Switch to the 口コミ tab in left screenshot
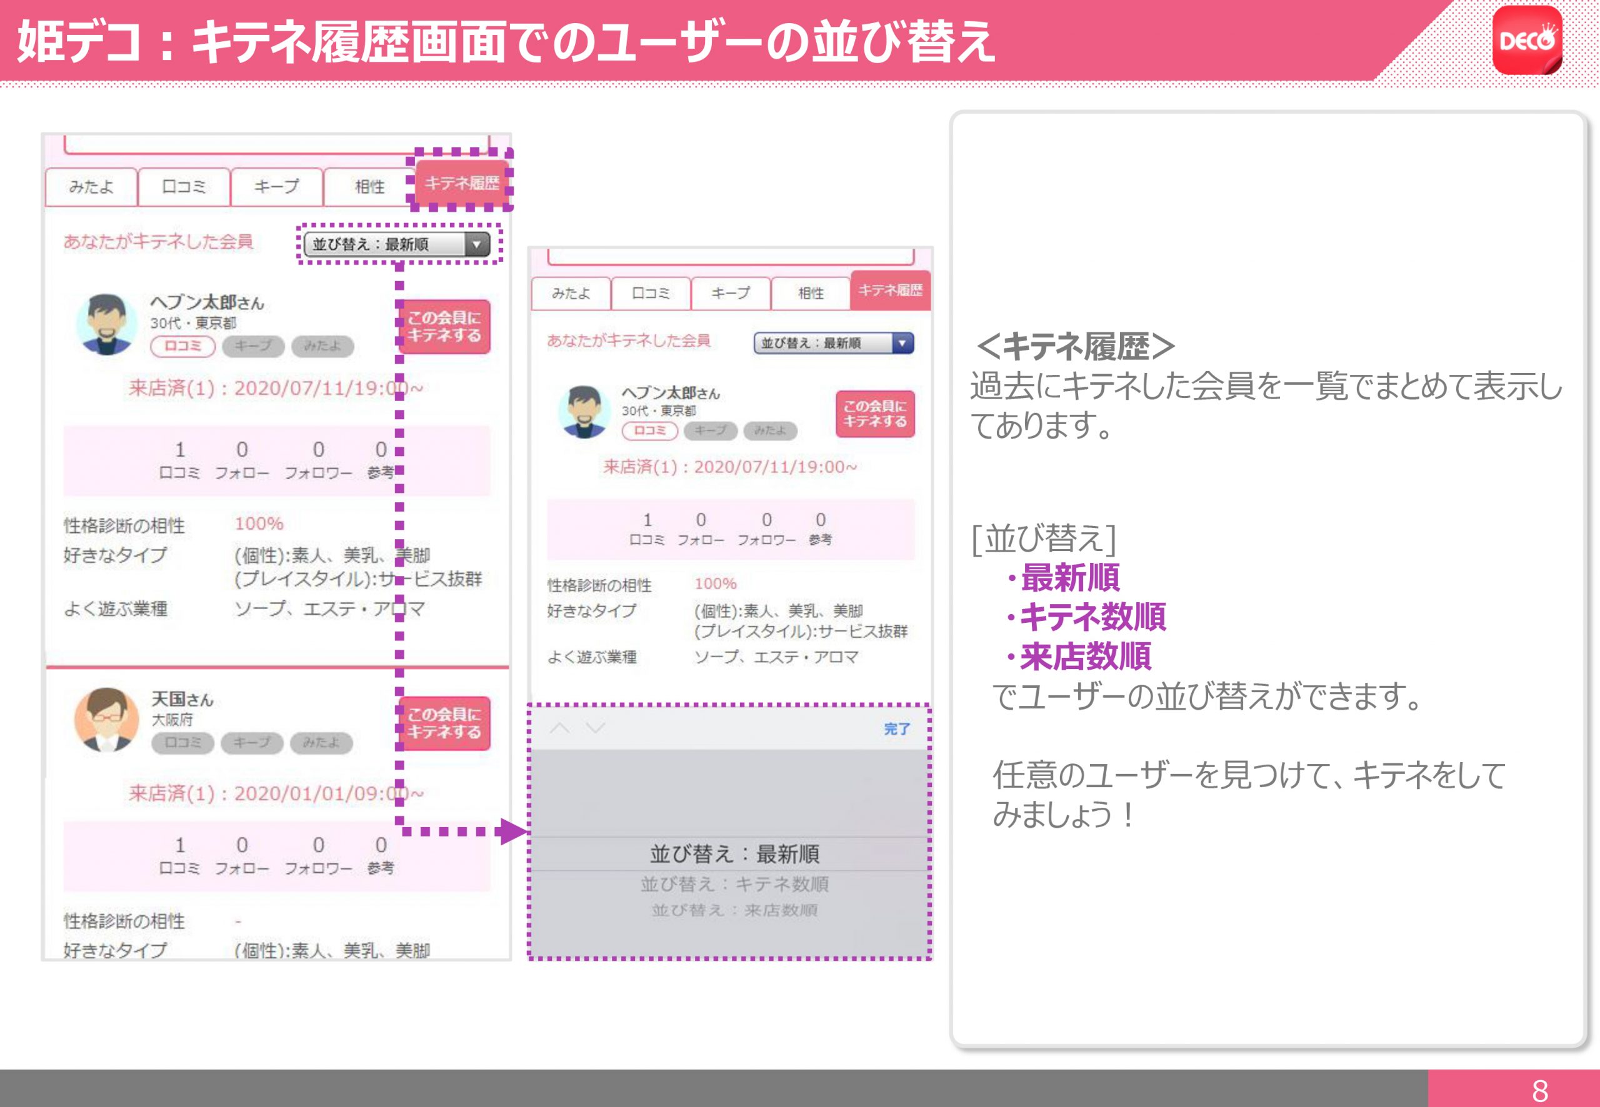The width and height of the screenshot is (1600, 1107). [184, 187]
